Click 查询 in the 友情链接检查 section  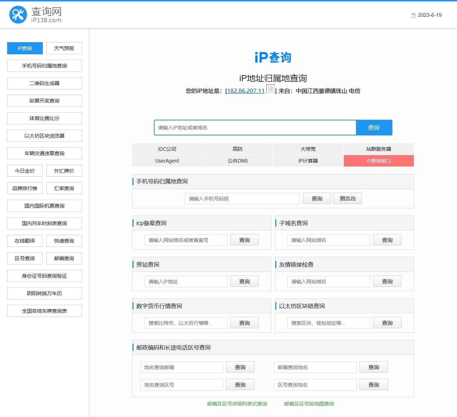pos(387,281)
